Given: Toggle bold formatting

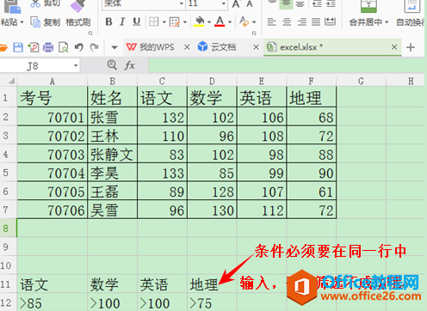Looking at the screenshot, I should (x=108, y=21).
